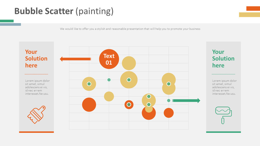
Task: Click the orange dotted line under left heading
Action: click(36, 74)
